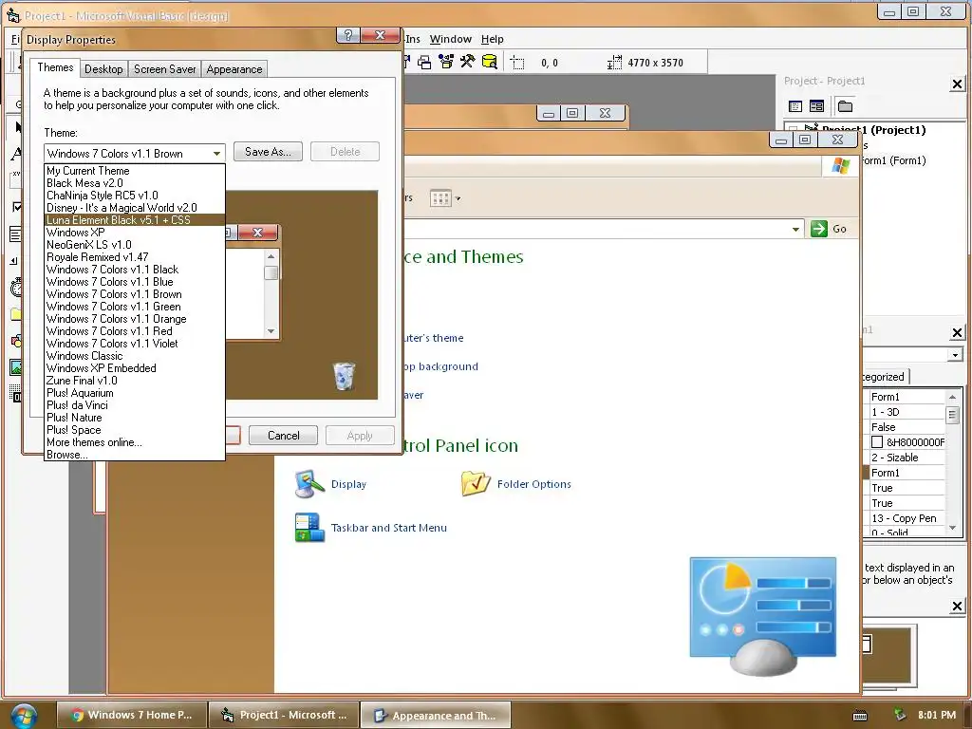Select the Label tool in VB toolbox
This screenshot has width=972, height=729.
(16, 153)
